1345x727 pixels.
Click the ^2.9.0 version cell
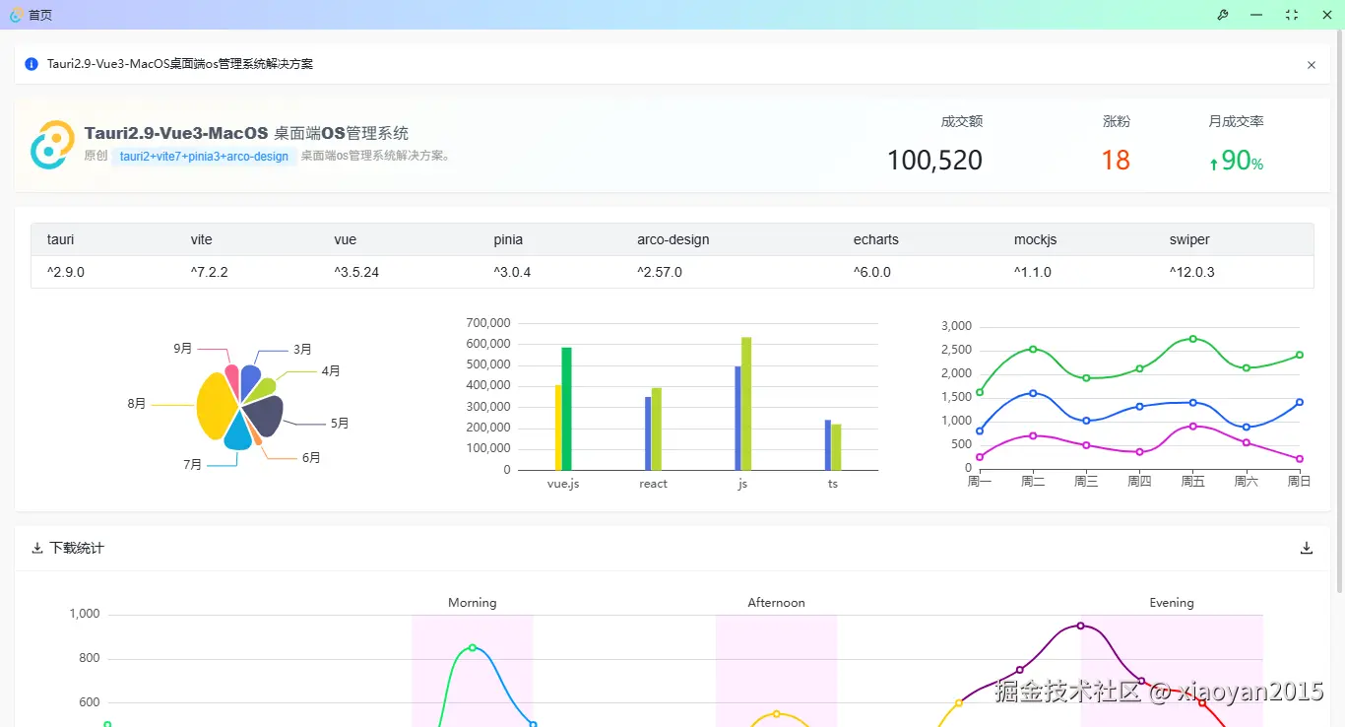65,272
